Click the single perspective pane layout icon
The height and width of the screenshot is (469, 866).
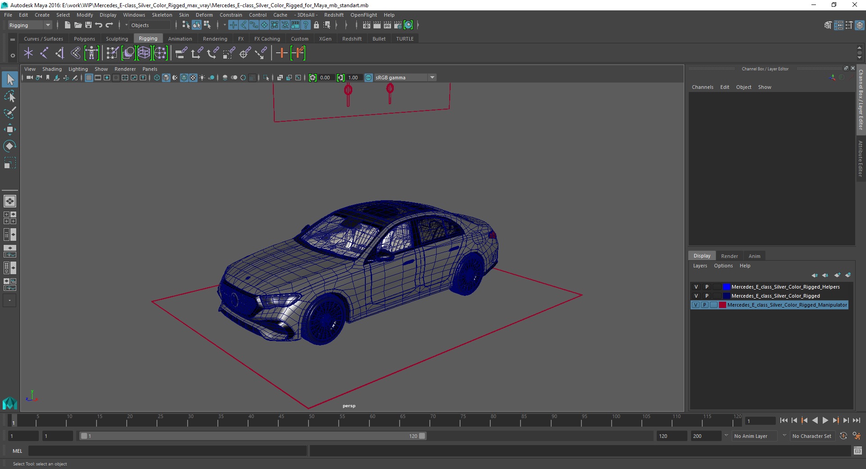10,201
